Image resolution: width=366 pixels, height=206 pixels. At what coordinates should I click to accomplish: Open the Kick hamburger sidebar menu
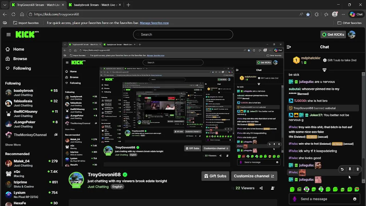tap(9, 35)
